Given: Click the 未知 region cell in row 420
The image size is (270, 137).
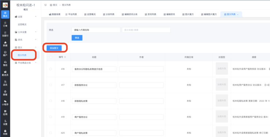Looking at the screenshot, I should (x=189, y=133).
